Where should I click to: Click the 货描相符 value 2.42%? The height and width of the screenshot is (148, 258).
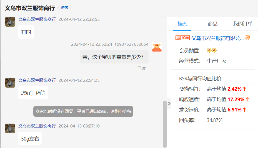234,89
